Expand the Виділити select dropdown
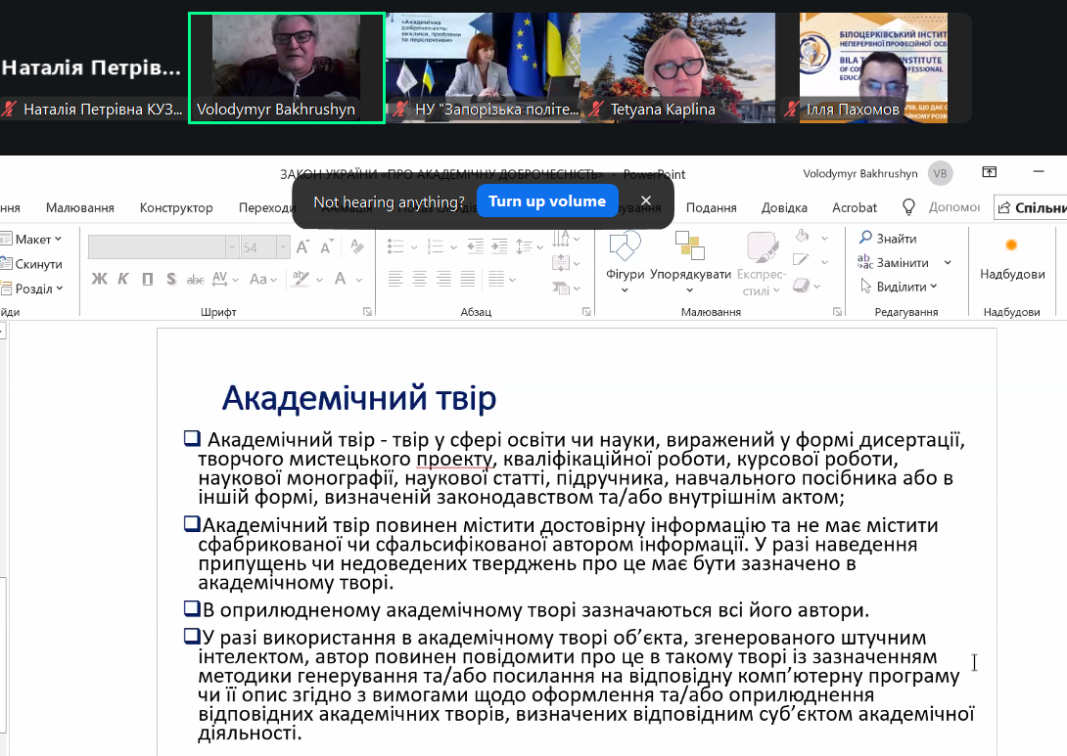This screenshot has height=756, width=1067. tap(934, 287)
